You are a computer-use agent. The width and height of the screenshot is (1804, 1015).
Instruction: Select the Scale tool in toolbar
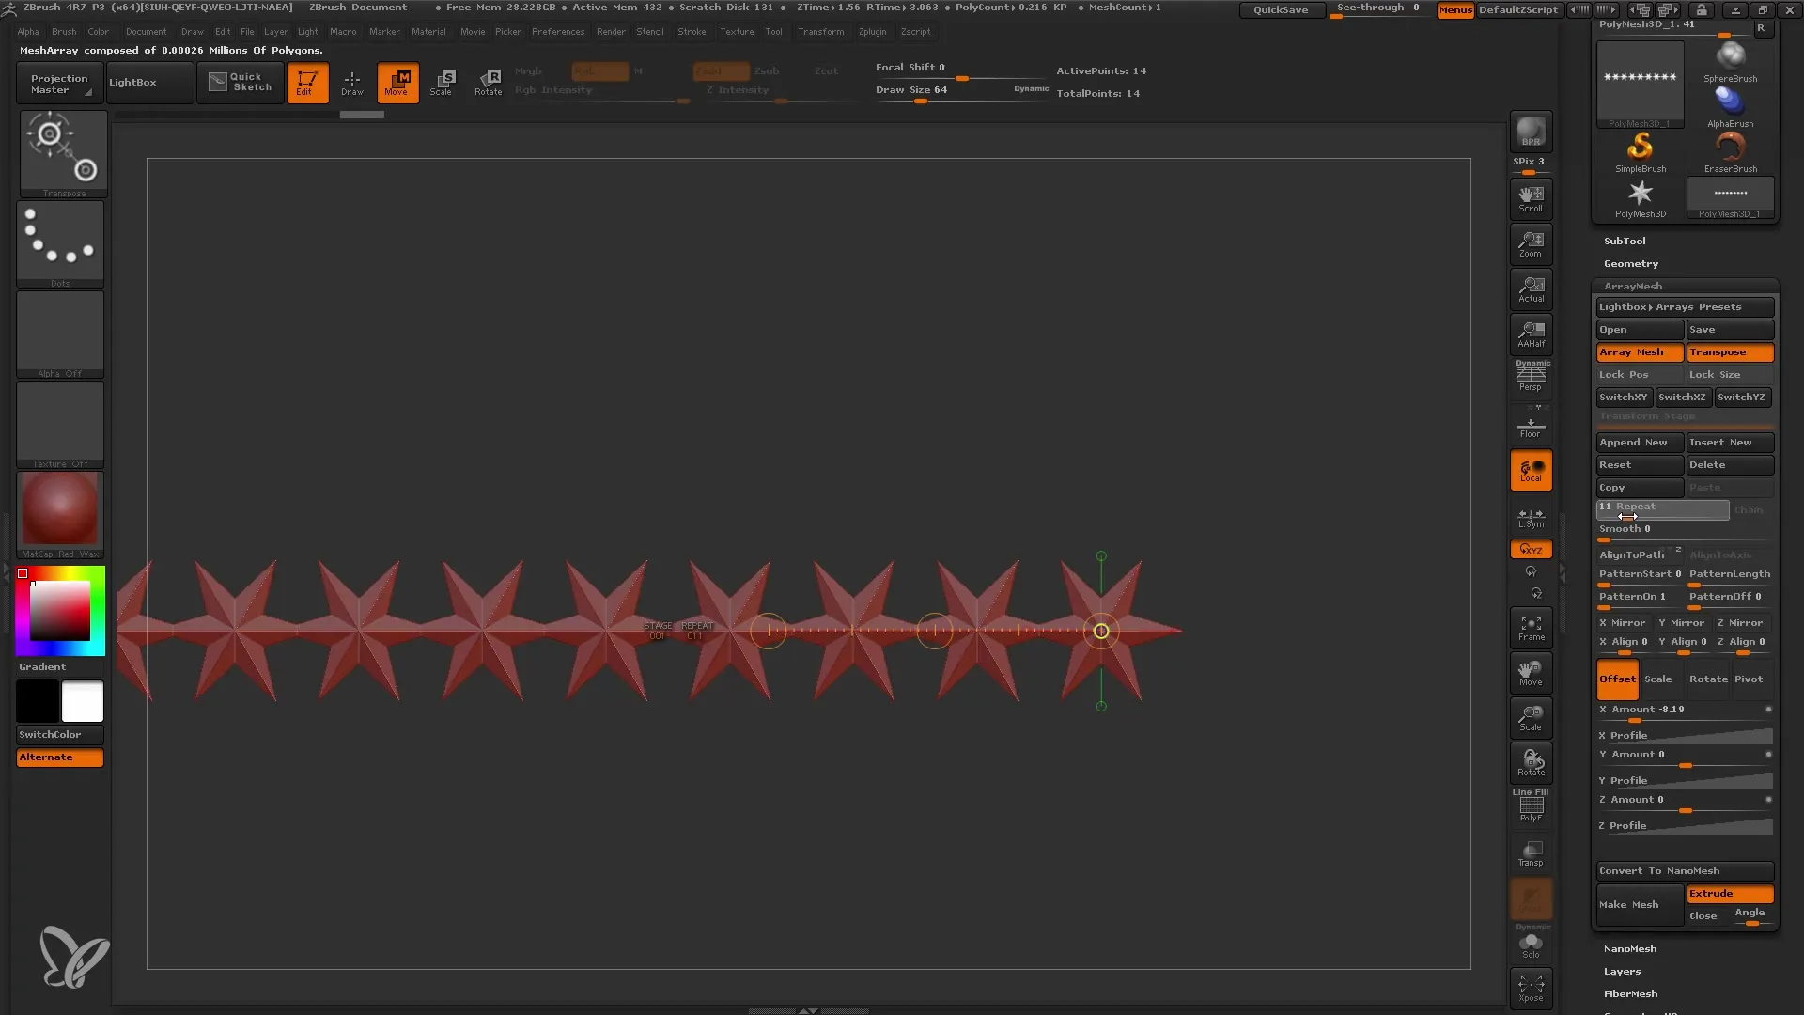tap(444, 81)
